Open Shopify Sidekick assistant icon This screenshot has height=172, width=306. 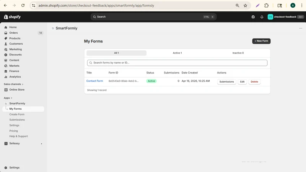pos(253,17)
